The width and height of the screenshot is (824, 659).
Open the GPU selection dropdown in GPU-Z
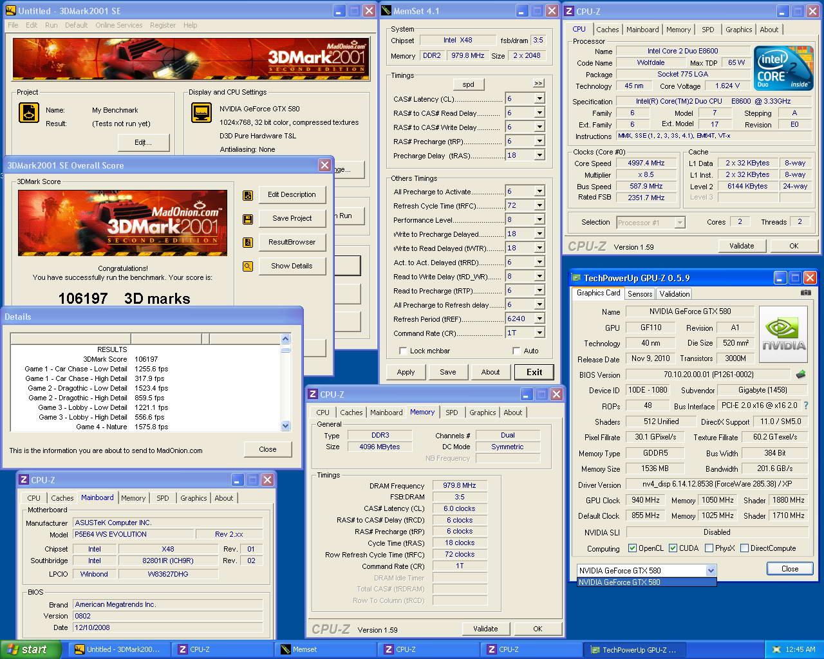click(x=711, y=570)
